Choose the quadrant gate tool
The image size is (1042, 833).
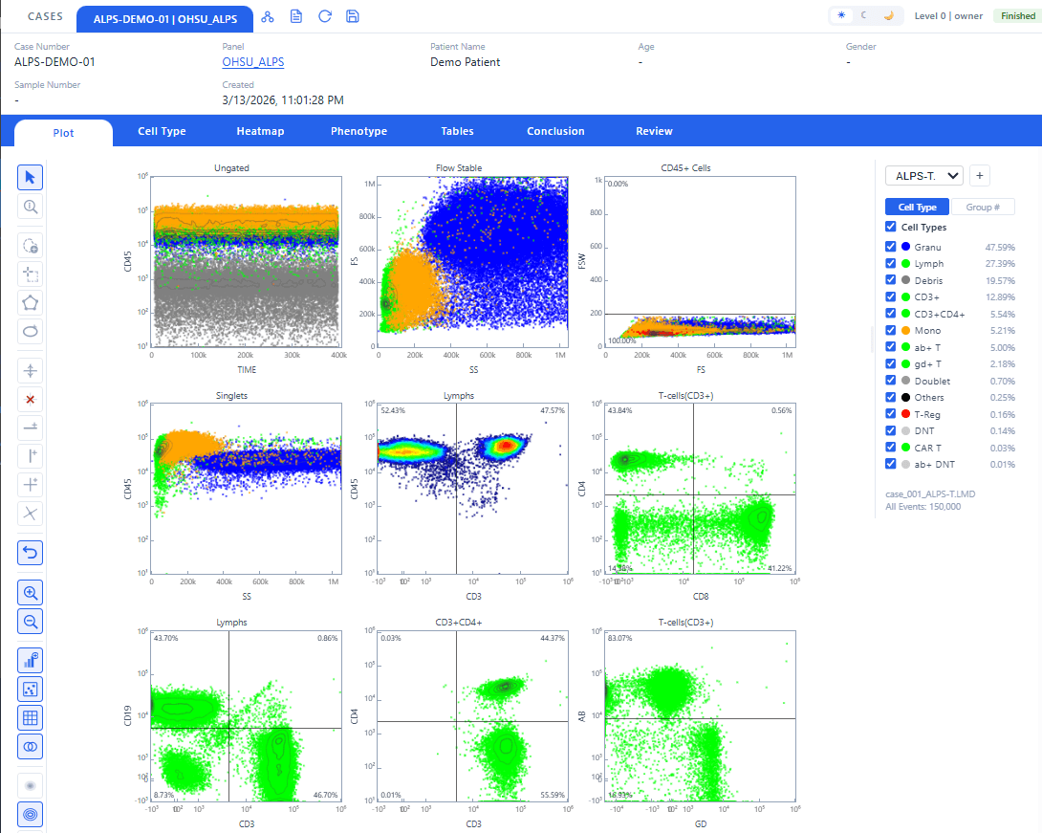(x=30, y=485)
